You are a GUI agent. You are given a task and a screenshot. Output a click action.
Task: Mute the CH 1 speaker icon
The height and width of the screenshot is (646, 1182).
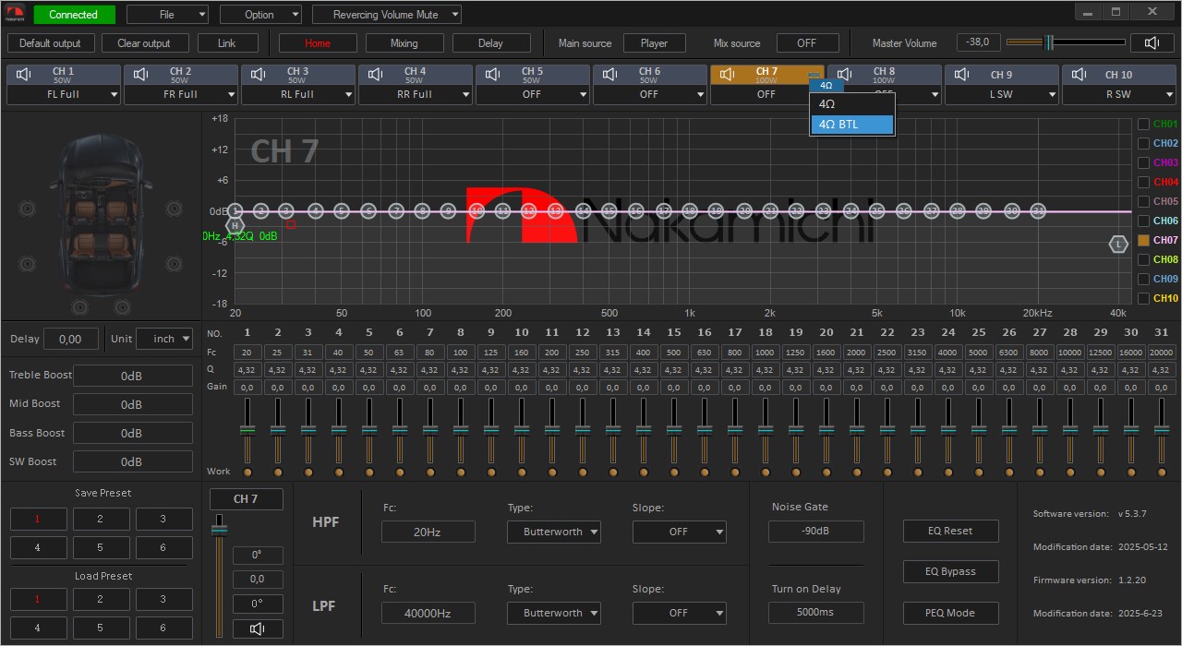pyautogui.click(x=24, y=75)
